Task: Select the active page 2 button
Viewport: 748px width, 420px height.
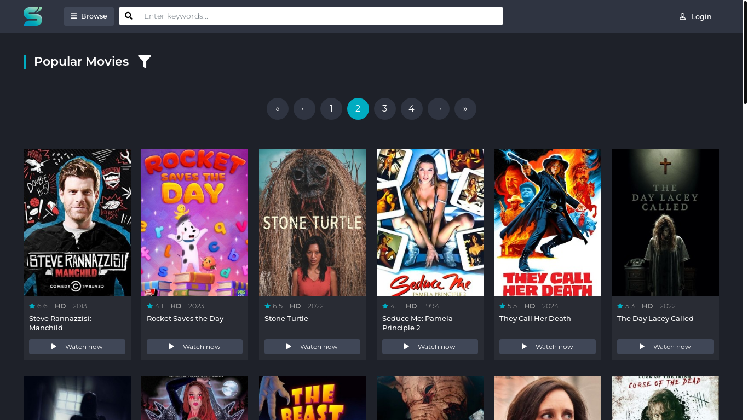Action: 358,109
